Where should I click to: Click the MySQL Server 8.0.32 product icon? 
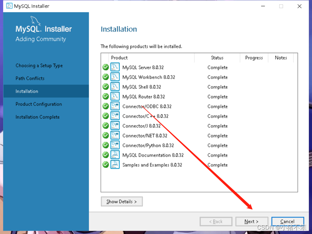click(115, 67)
